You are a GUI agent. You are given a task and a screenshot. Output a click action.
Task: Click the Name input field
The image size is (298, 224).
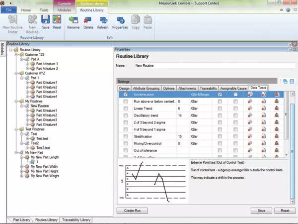coord(215,66)
